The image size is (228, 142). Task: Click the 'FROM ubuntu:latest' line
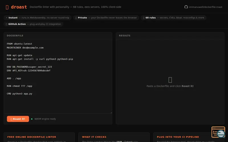[x=19, y=44]
